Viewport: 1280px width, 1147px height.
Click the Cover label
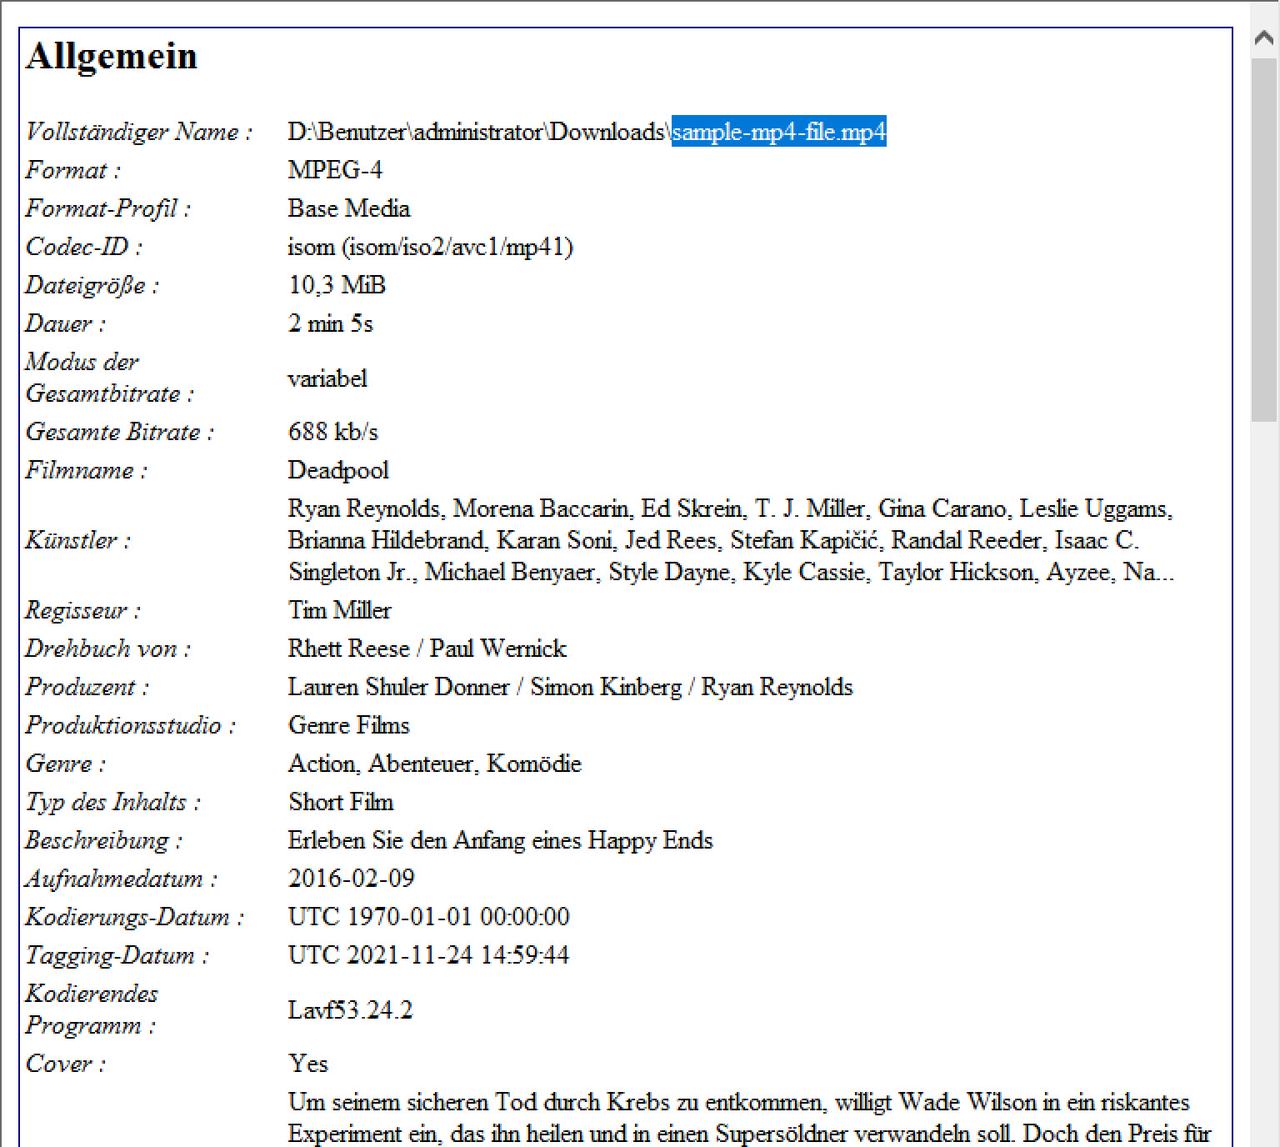(66, 1064)
